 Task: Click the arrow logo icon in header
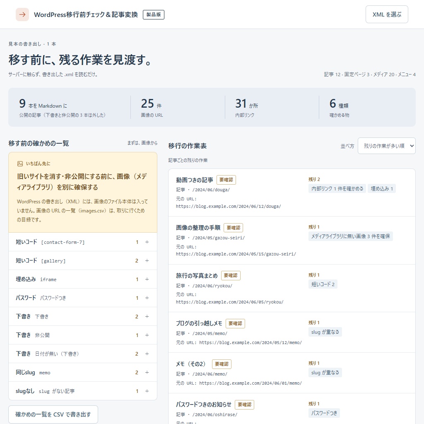point(22,14)
